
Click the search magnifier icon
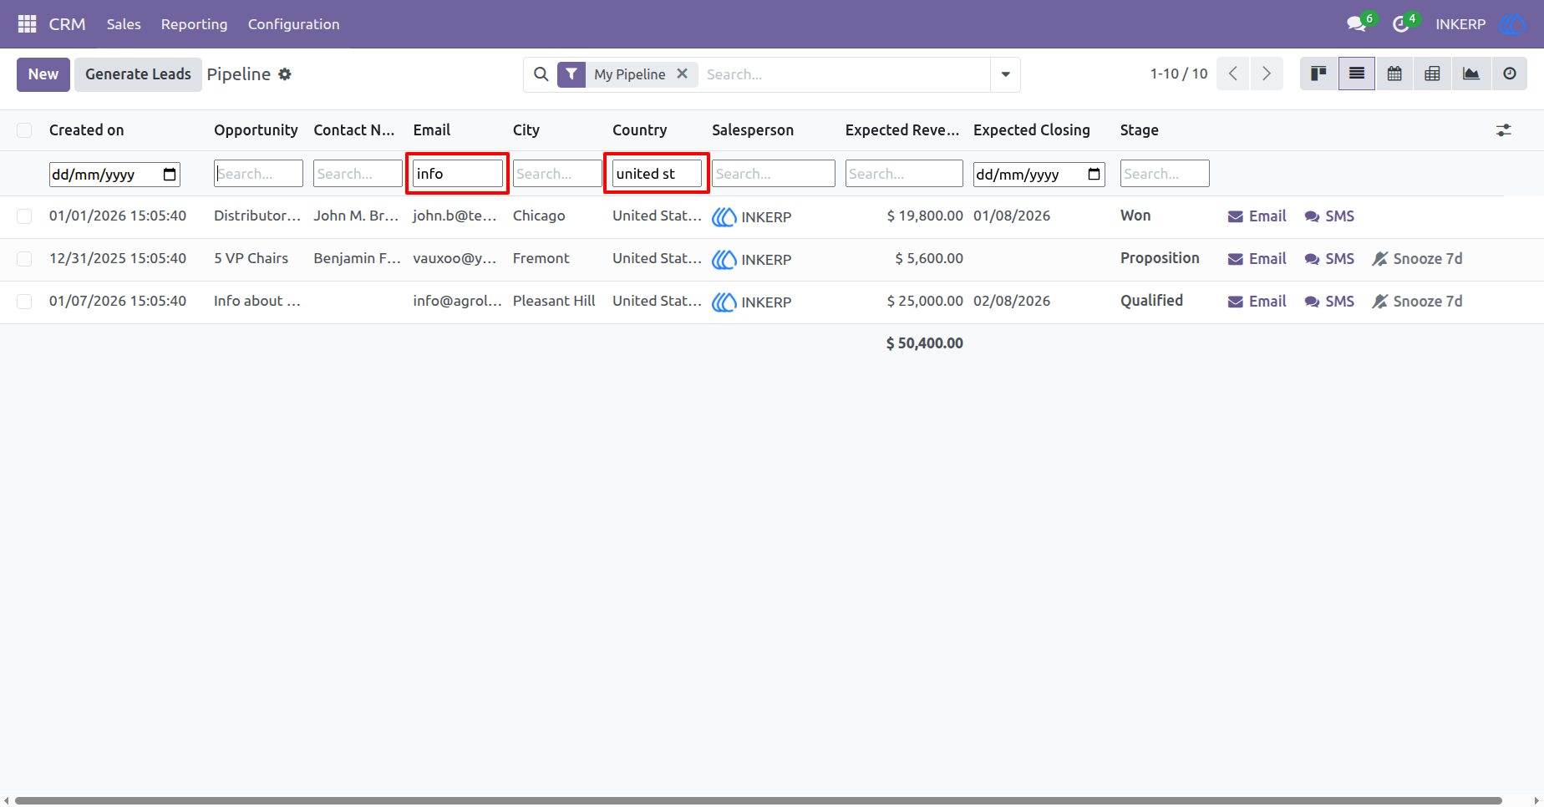point(541,74)
